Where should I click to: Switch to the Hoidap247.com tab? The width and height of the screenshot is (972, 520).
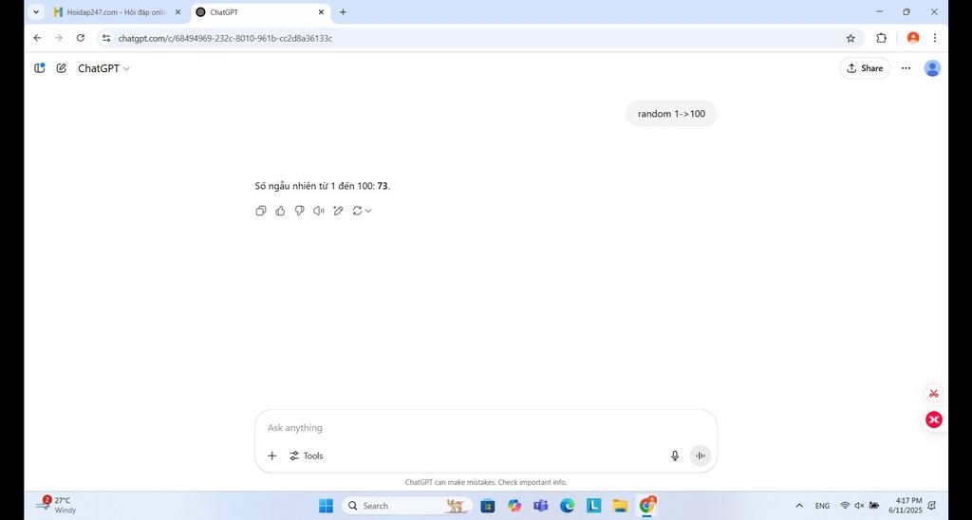point(110,11)
